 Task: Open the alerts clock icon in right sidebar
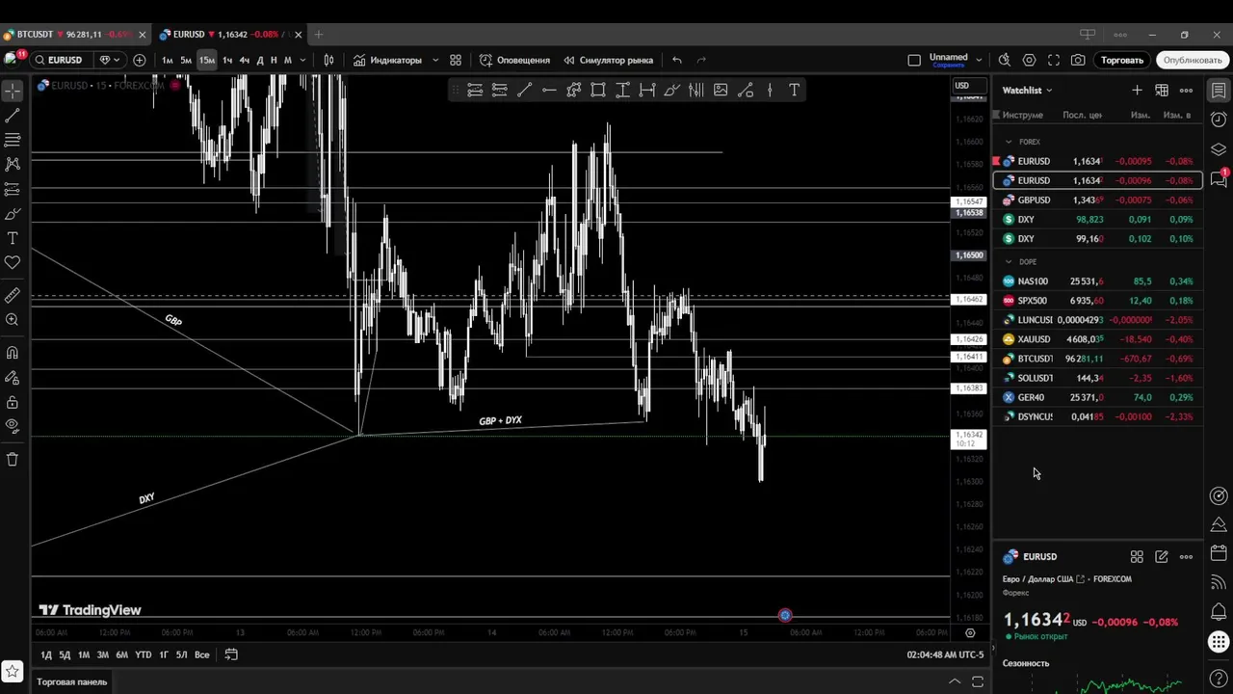1219,120
